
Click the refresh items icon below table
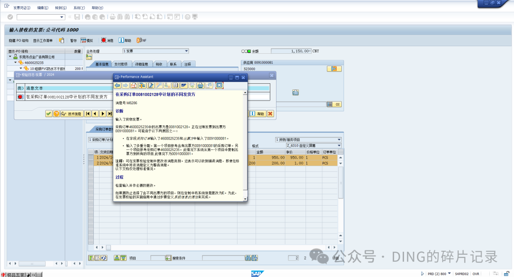(104, 258)
